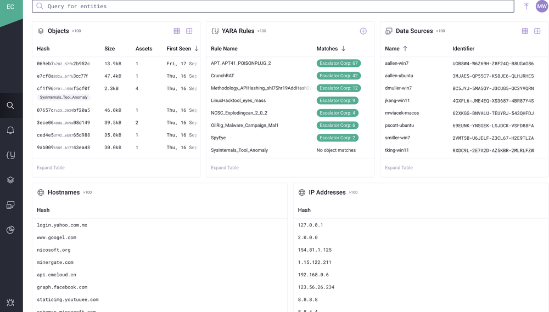Switch Objects panel to table view
Screen dimensions: 549x312
click(177, 31)
